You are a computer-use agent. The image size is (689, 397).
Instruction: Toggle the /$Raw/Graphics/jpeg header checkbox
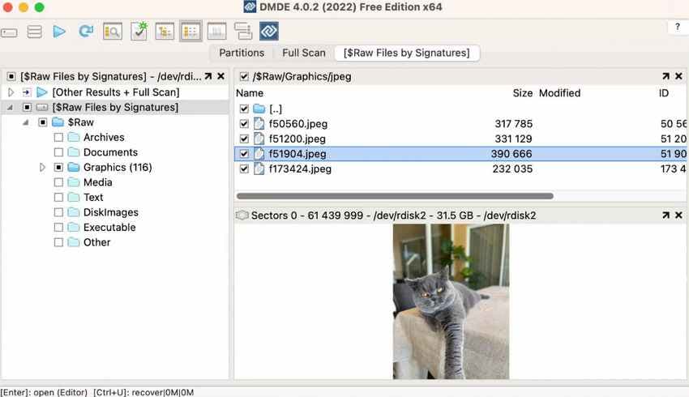pos(244,77)
